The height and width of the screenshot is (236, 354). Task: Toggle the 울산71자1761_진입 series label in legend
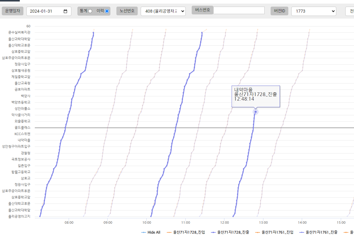pos(277,232)
